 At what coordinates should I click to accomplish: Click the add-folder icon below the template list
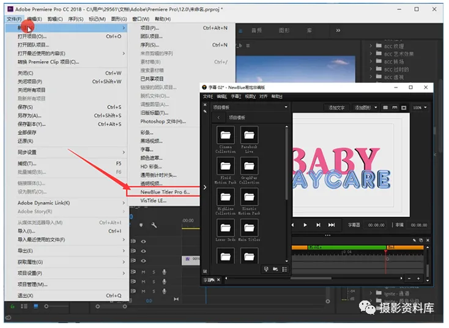(x=275, y=269)
